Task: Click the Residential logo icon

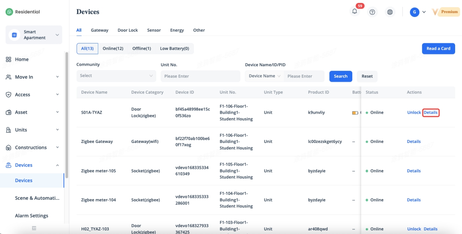Action: pos(9,12)
